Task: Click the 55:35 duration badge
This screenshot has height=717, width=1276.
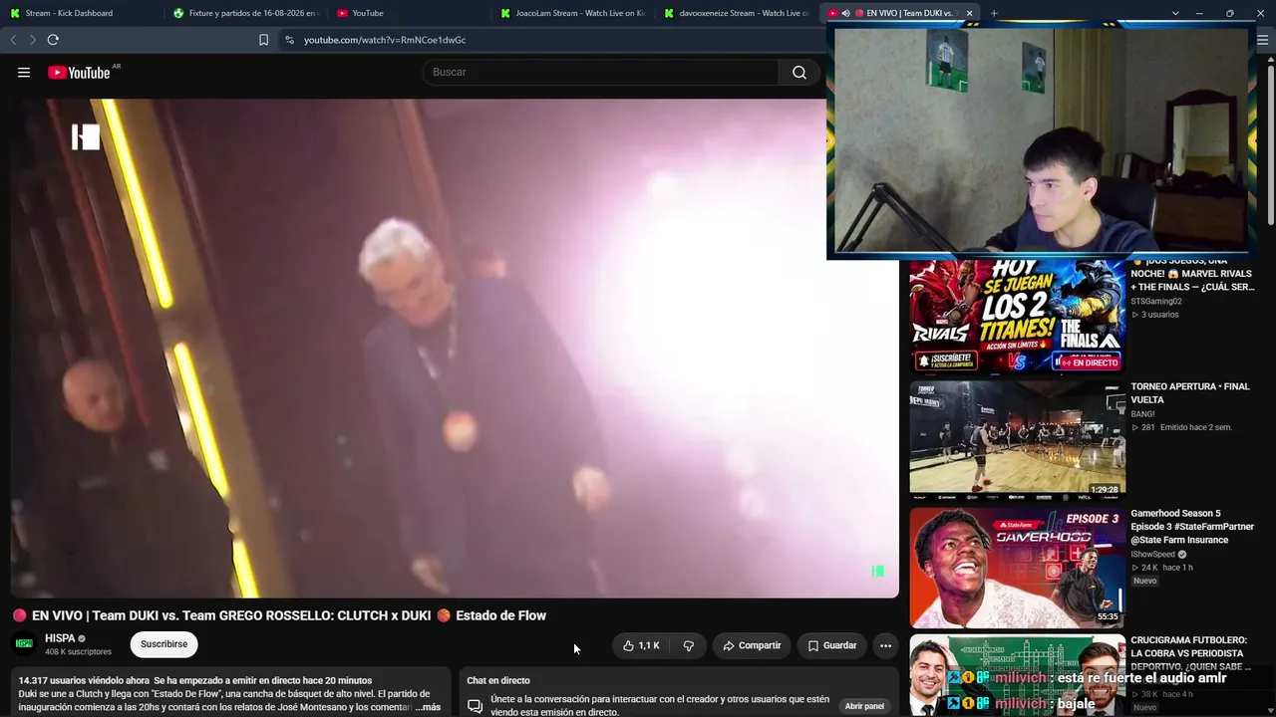Action: (x=1108, y=616)
